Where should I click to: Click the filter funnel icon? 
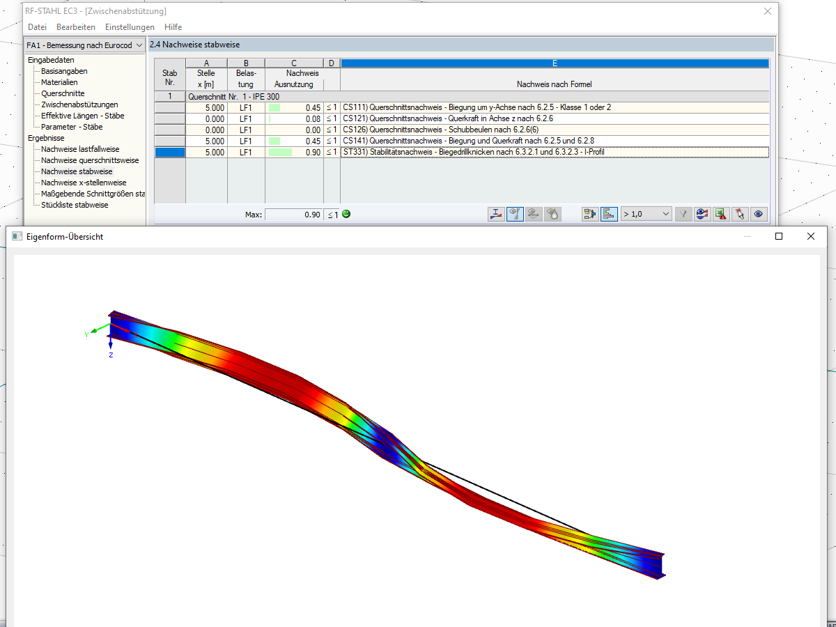point(683,215)
